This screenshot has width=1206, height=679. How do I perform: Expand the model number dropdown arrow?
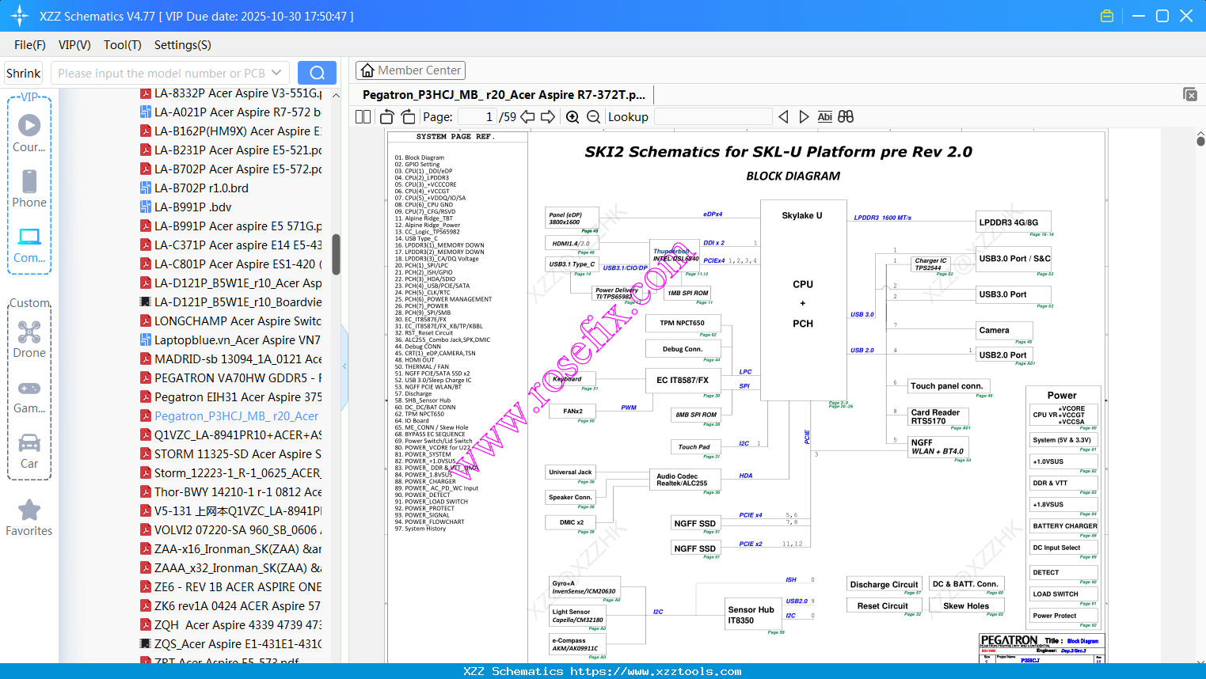[276, 73]
